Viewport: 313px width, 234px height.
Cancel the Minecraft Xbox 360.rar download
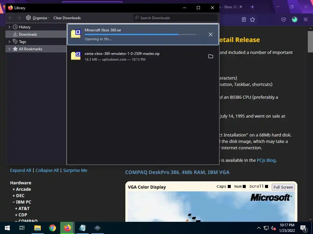pyautogui.click(x=210, y=34)
